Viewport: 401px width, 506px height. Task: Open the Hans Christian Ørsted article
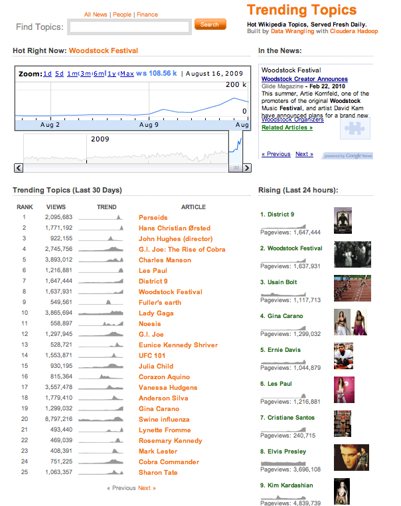coord(175,228)
